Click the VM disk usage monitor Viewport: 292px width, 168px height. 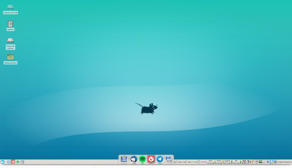(236, 162)
